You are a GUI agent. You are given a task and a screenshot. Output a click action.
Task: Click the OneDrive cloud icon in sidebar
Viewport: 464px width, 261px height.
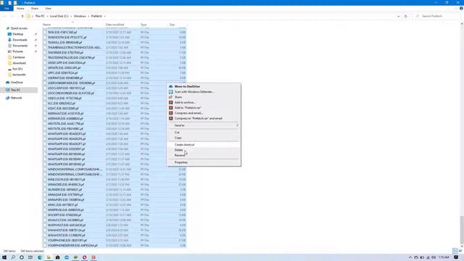8,82
